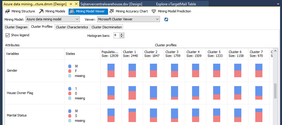The width and height of the screenshot is (282, 125).
Task: Switch to Sqlservercentralwarehouse.dsv design tab
Action: click(x=111, y=4)
